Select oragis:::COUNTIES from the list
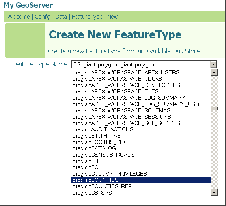The image size is (226, 206). (141, 180)
